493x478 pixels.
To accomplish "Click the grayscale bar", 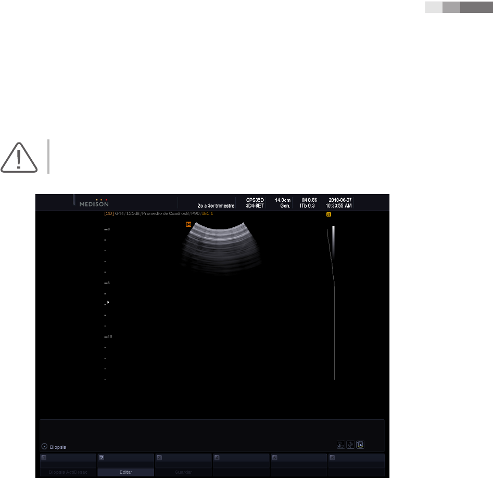I will click(333, 242).
